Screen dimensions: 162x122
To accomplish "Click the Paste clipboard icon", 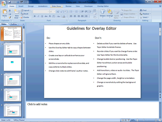I will [x=5, y=12].
